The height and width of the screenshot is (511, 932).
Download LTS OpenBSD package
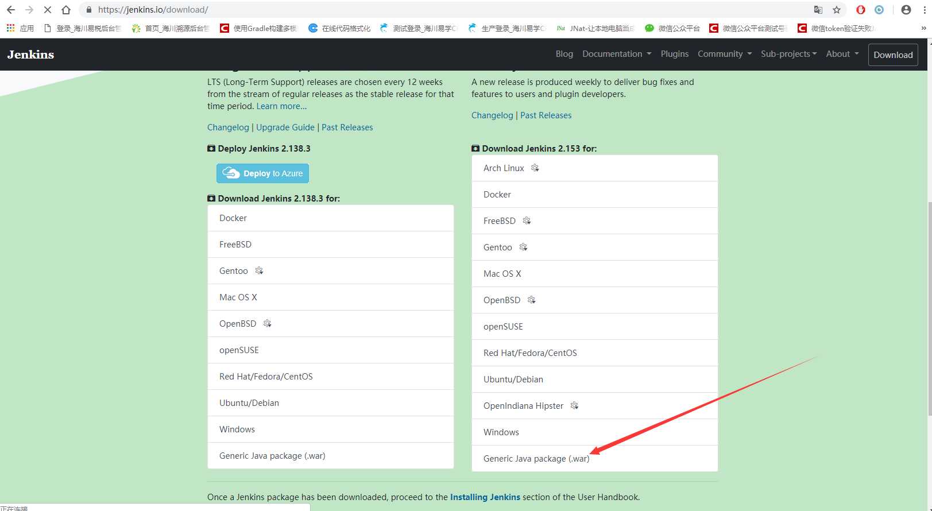click(331, 324)
